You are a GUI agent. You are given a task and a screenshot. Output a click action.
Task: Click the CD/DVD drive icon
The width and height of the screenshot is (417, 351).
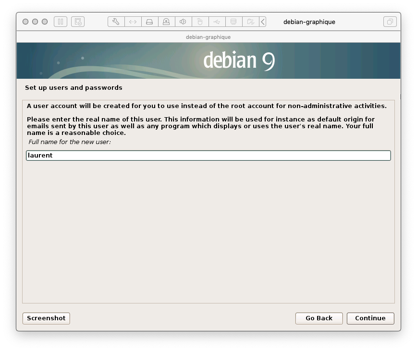tap(167, 22)
